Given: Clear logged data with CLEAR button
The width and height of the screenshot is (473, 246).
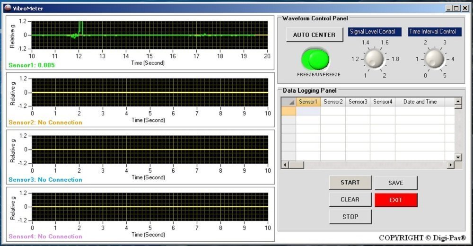Looking at the screenshot, I should (x=350, y=200).
